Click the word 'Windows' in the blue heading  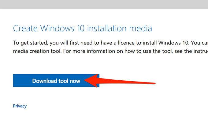coord(57,28)
